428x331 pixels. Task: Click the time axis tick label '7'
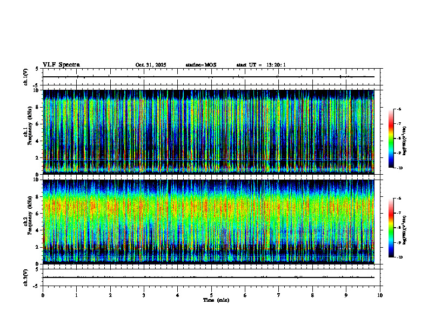point(279,295)
